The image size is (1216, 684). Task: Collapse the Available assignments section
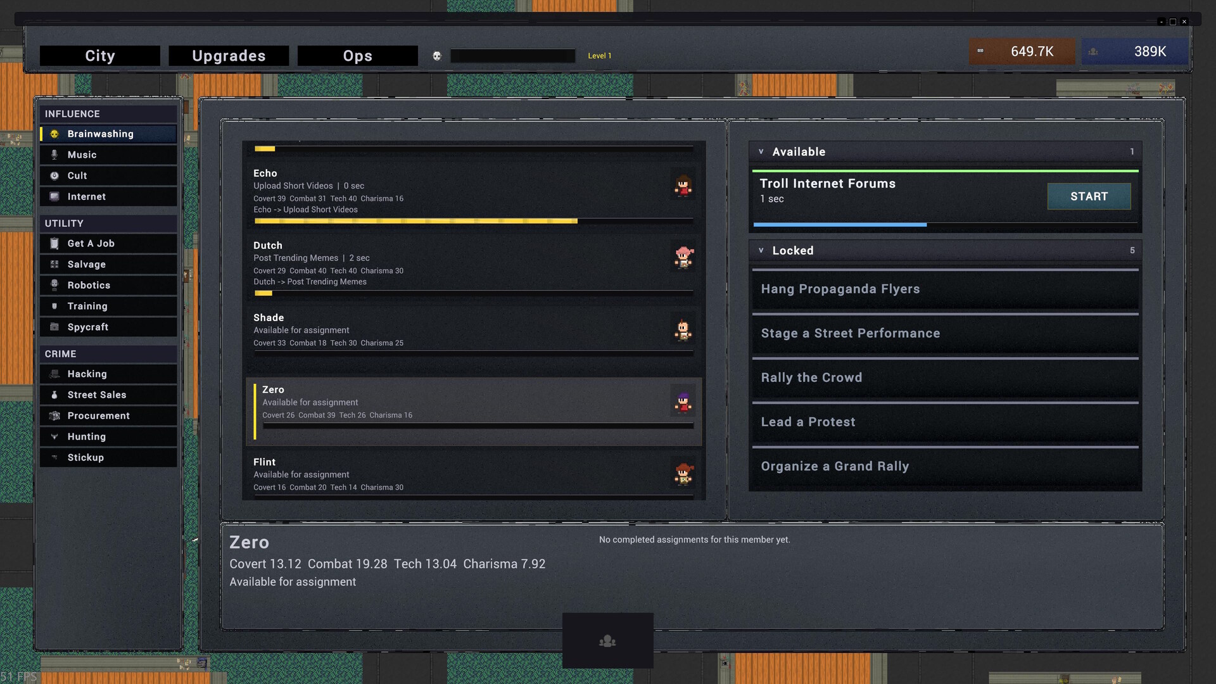[x=761, y=151]
